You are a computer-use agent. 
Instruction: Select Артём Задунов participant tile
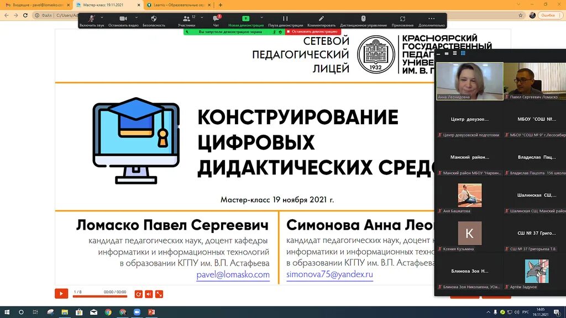(535, 271)
